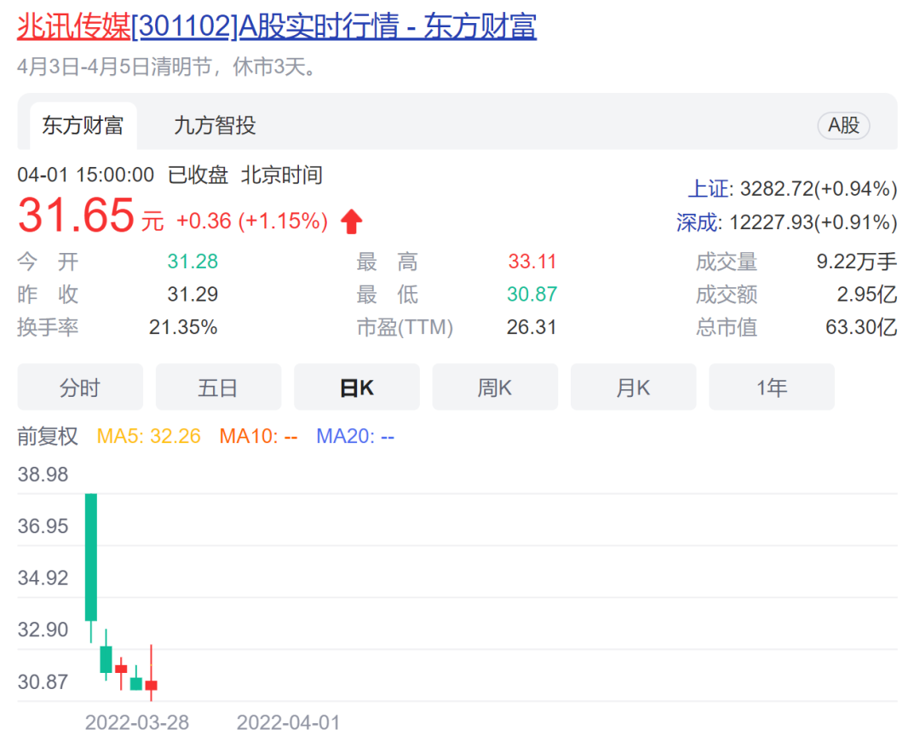Image resolution: width=920 pixels, height=747 pixels.
Task: Switch to the 东方财富 source tab
Action: (83, 126)
